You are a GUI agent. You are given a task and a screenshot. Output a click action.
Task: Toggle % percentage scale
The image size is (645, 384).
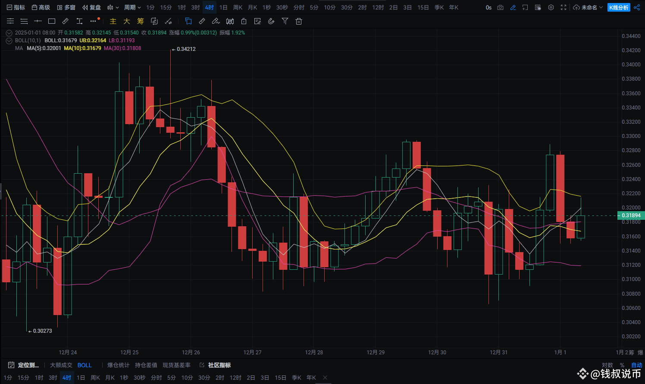622,365
